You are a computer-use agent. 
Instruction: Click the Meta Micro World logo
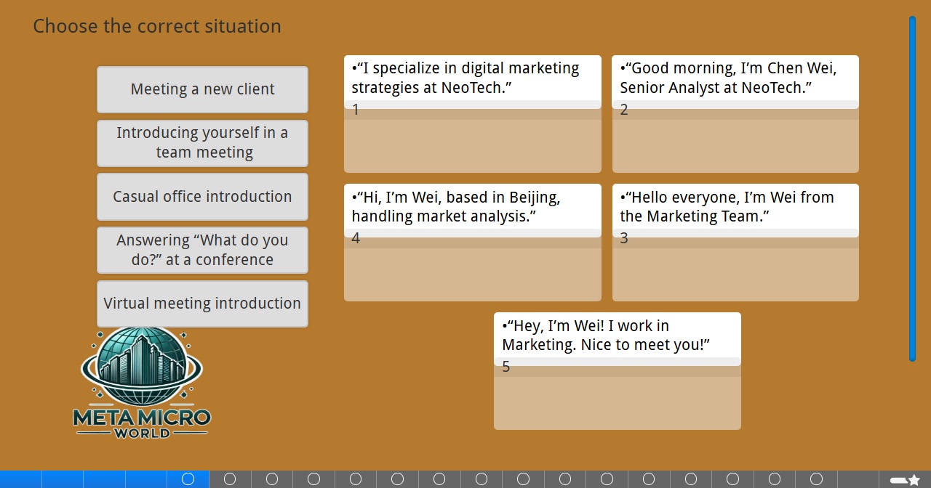(x=142, y=383)
